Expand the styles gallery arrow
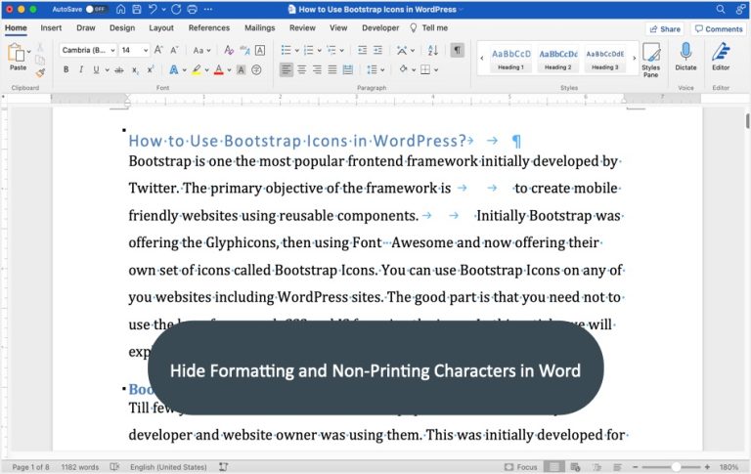Viewport: 751px width, 474px height. click(x=632, y=59)
